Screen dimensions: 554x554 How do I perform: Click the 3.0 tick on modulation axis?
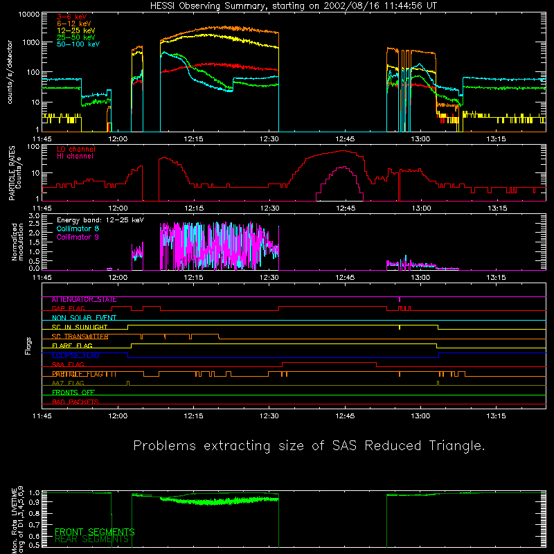tap(34, 216)
